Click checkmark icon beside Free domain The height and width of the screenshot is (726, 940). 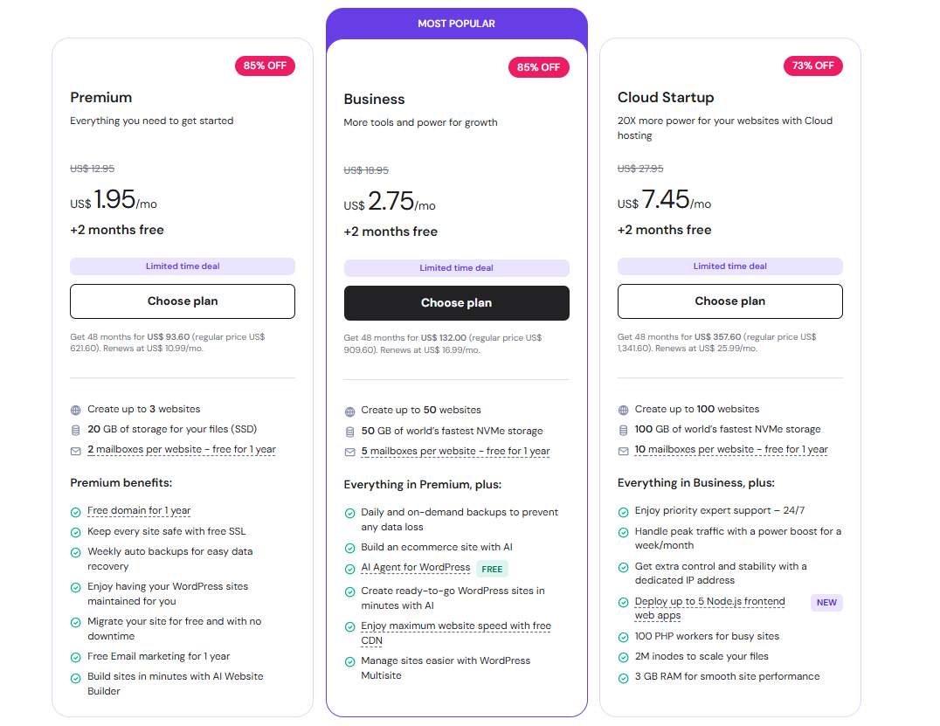click(76, 511)
